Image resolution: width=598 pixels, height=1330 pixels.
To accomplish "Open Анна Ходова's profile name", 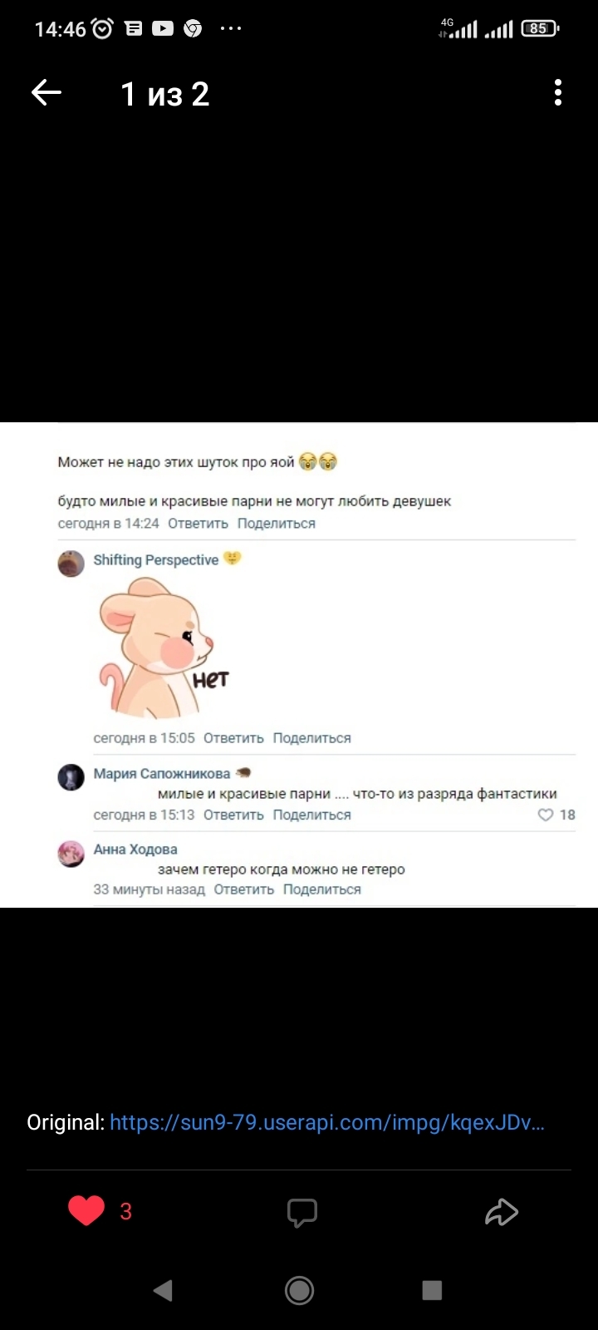I will (135, 850).
